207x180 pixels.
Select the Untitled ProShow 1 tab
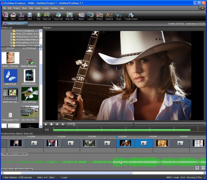click(x=15, y=23)
